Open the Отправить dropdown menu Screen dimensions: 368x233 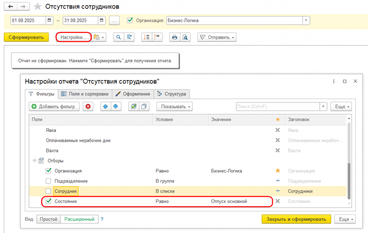pyautogui.click(x=217, y=37)
